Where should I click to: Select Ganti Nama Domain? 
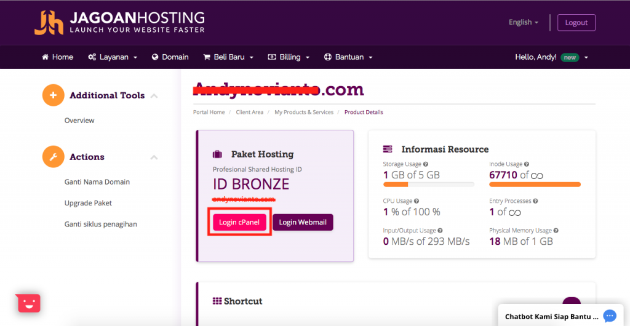[x=97, y=182]
